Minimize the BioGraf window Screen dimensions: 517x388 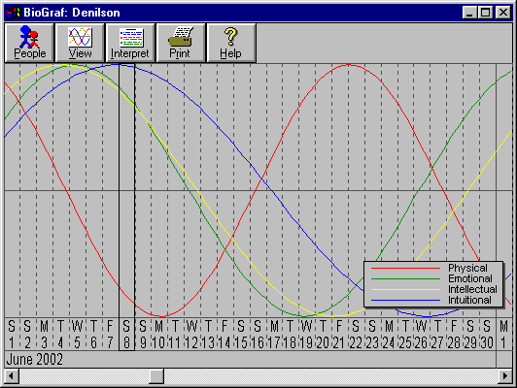coord(469,13)
